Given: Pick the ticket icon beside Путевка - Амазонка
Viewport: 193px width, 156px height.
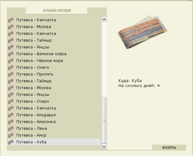Looking at the screenshot, I should pyautogui.click(x=11, y=122).
